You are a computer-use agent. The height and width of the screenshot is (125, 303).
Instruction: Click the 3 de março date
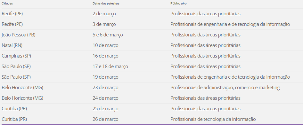(104, 24)
